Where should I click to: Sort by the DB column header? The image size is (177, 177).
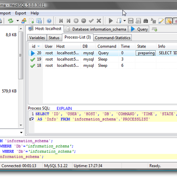tap(88, 46)
